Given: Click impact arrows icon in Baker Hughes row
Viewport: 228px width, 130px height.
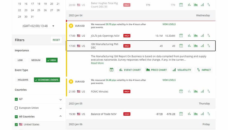Looking at the screenshot, I should [x=209, y=5].
